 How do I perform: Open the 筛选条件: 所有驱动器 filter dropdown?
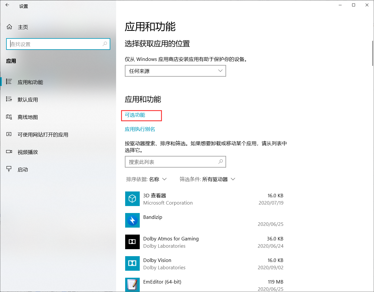click(x=207, y=179)
